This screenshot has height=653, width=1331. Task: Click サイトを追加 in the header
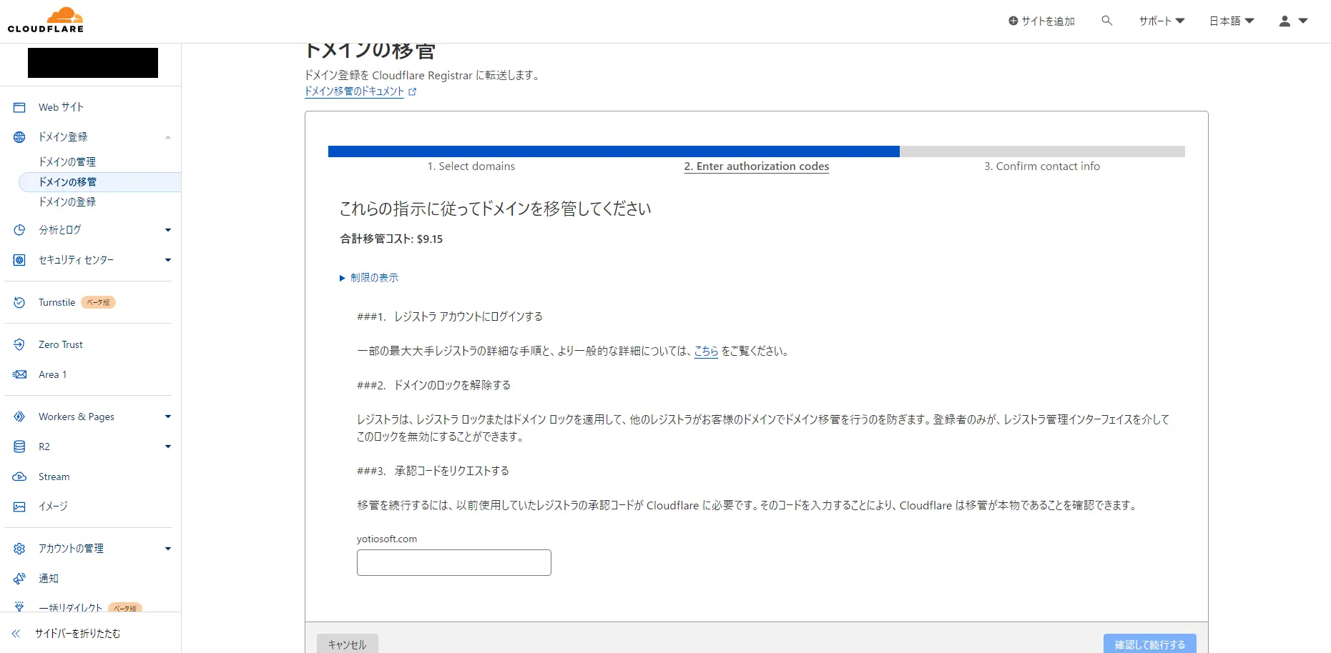pos(1042,21)
